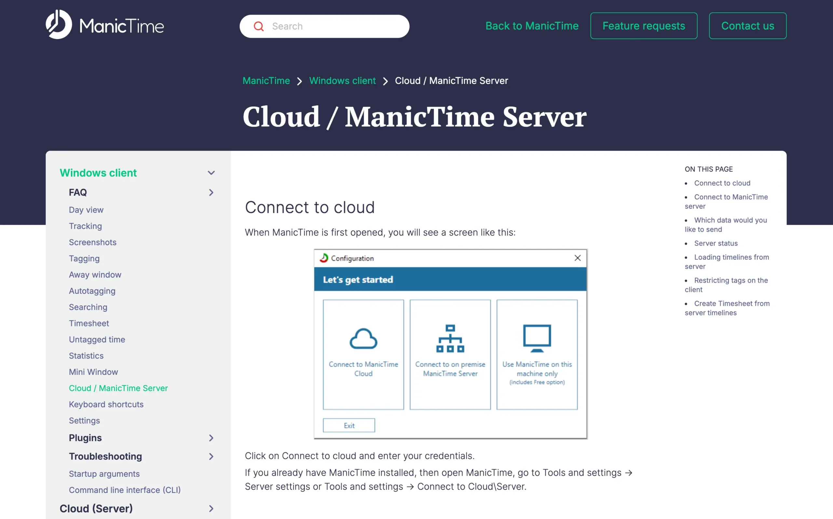Go back to ManicTime via header link
This screenshot has width=833, height=519.
pos(532,26)
